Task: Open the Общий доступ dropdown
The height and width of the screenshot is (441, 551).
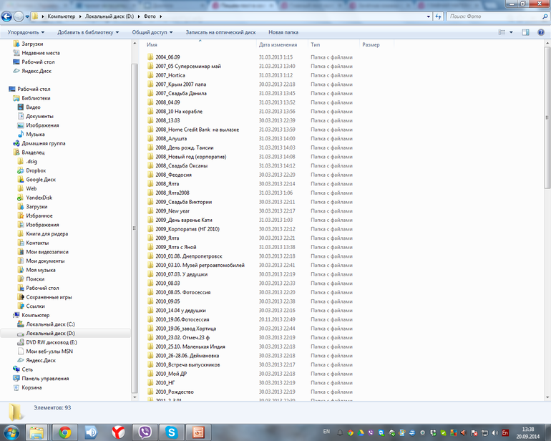Action: coord(153,32)
